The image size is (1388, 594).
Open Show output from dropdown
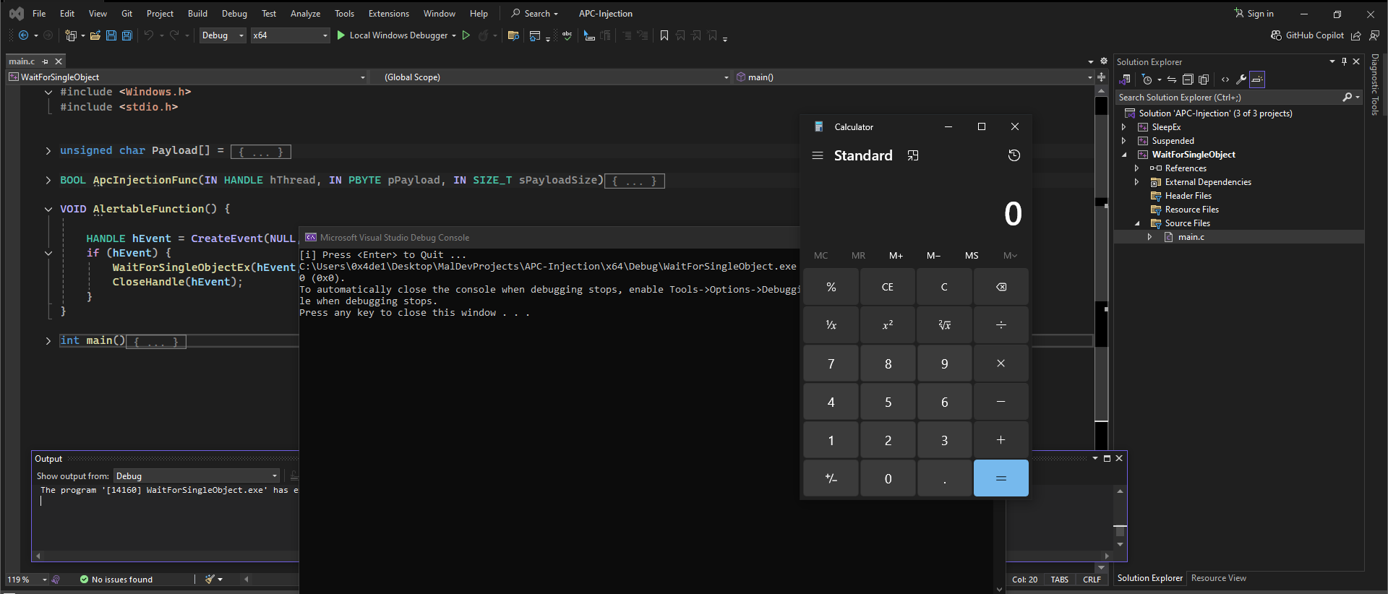[196, 475]
